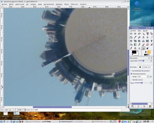Open the Filtros menu

click(66, 4)
